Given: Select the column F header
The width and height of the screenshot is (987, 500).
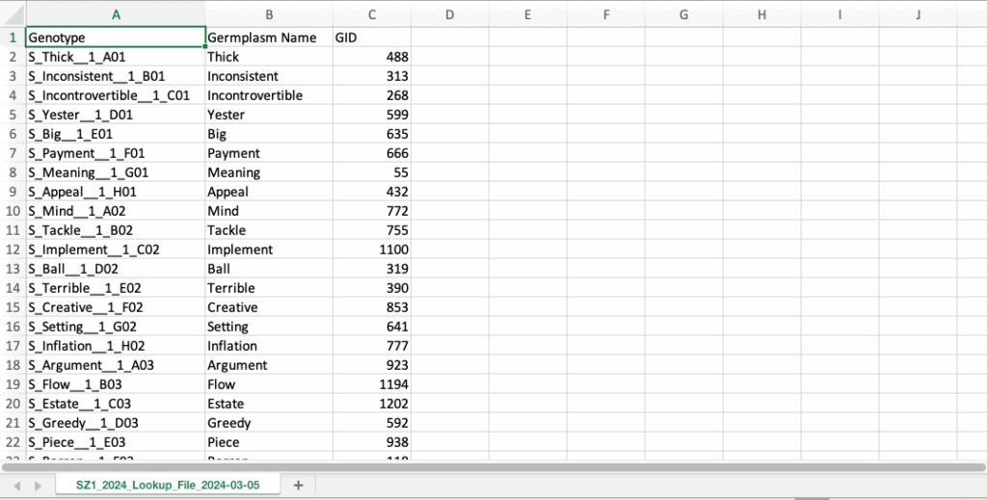Looking at the screenshot, I should tap(605, 14).
